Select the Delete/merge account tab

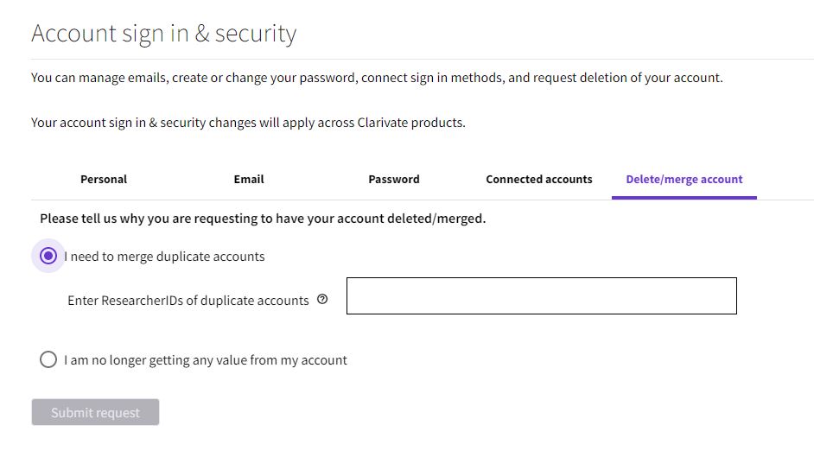click(684, 180)
